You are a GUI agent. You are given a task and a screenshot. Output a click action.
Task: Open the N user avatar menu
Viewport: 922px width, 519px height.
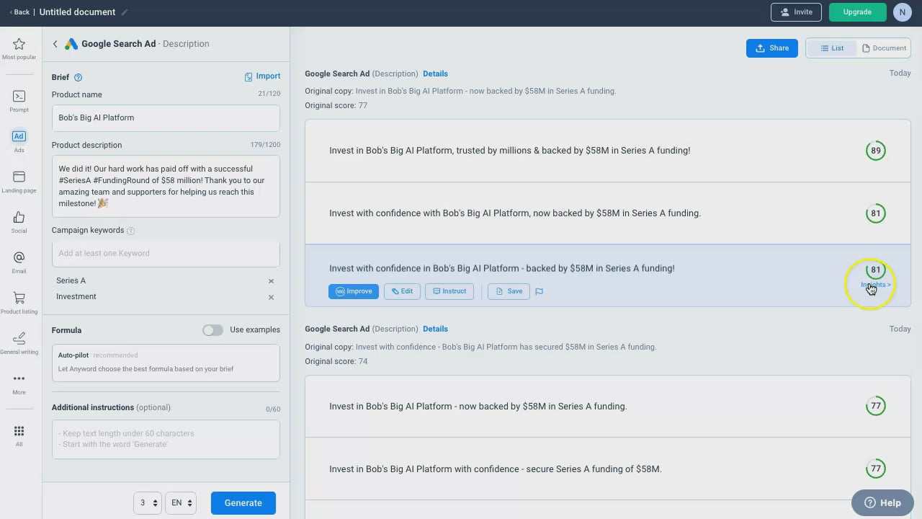click(902, 12)
